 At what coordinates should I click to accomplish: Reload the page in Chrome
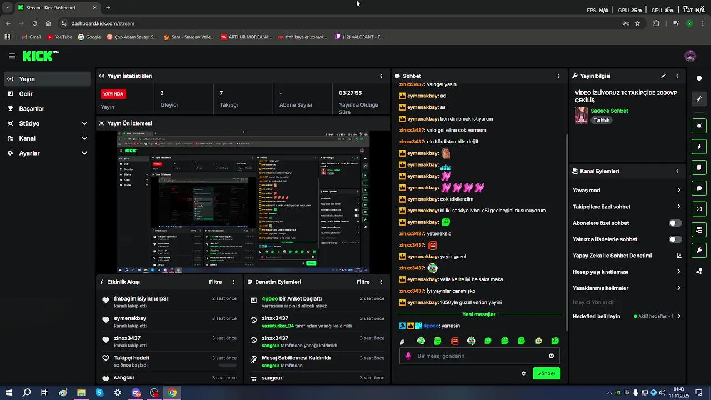pyautogui.click(x=34, y=23)
